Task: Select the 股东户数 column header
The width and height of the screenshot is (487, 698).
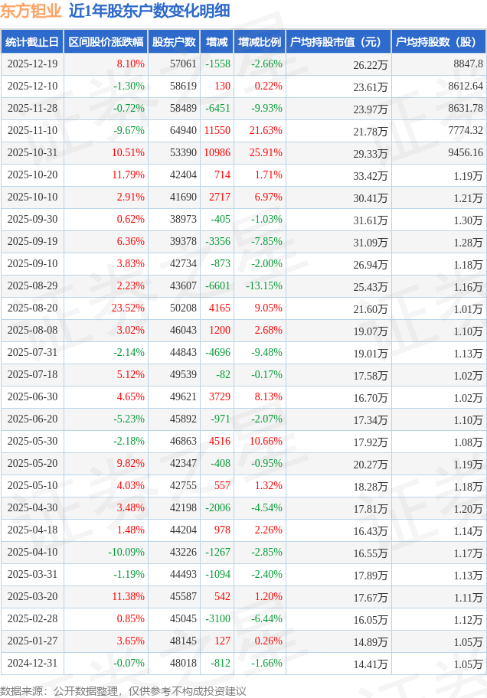Action: (172, 42)
